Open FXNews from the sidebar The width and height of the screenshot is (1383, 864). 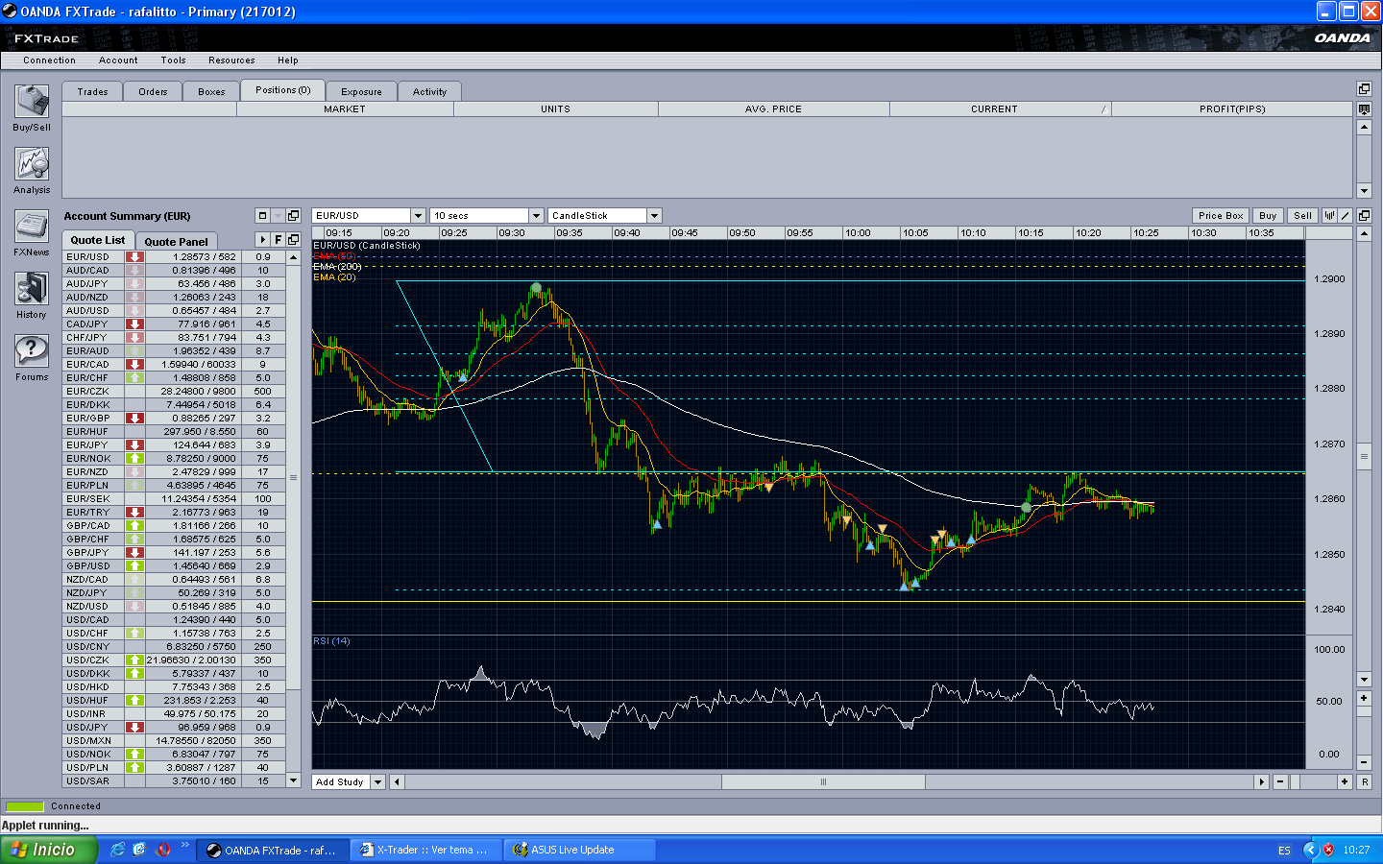(x=32, y=227)
